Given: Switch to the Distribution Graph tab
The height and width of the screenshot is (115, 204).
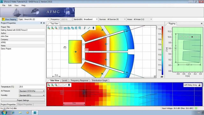Looking at the screenshot, I should (99, 80).
